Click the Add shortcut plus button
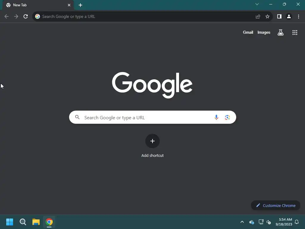The height and width of the screenshot is (229, 305). pos(152,141)
